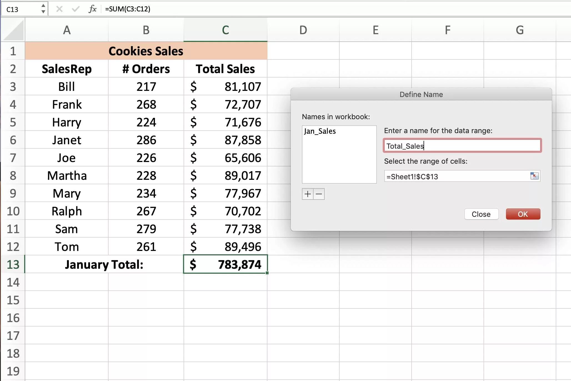The image size is (571, 381).
Task: Open the Name Box dropdown arrows
Action: (x=43, y=9)
